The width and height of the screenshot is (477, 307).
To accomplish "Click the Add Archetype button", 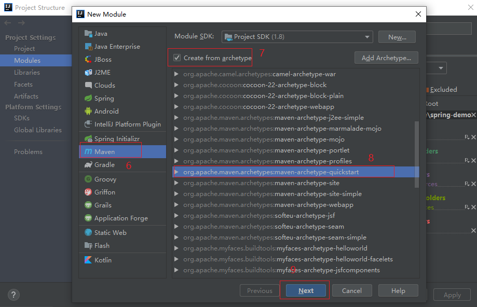I will click(386, 58).
